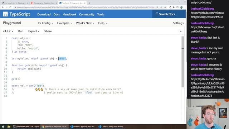Open the Docs page

[57, 14]
